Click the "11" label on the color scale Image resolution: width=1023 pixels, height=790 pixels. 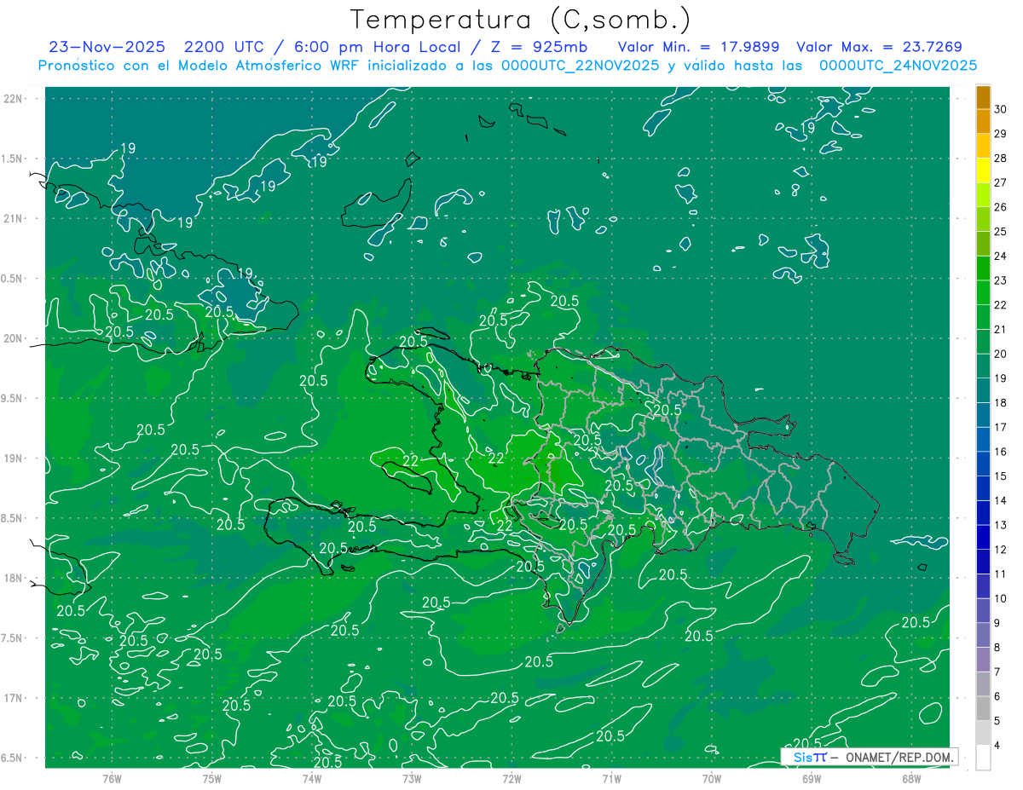pyautogui.click(x=1001, y=574)
